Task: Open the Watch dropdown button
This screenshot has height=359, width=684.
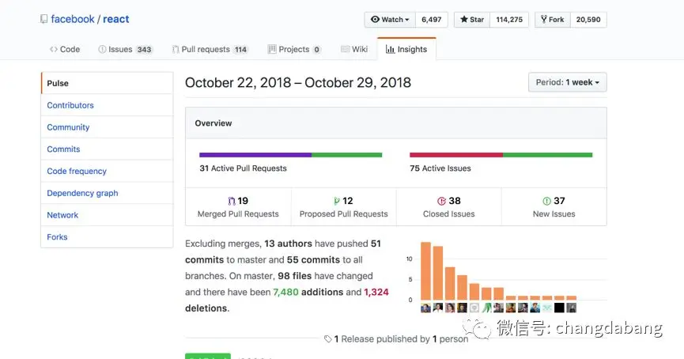Action: (x=390, y=20)
